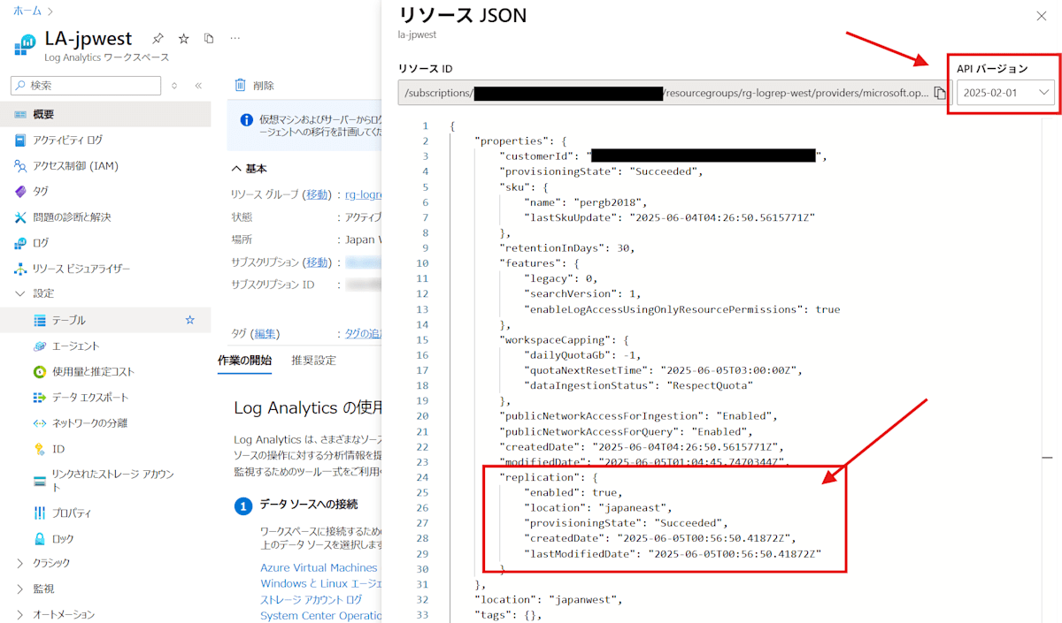This screenshot has height=623, width=1062.
Task: Switch to 作業の開始 tab
Action: coord(244,361)
